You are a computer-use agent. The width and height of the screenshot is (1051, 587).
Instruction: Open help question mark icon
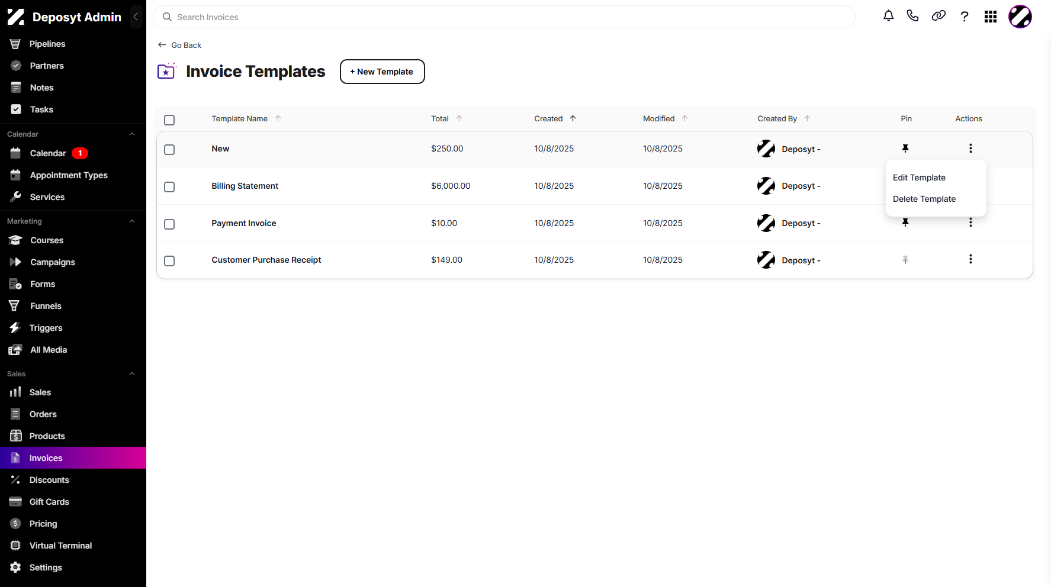click(x=965, y=17)
